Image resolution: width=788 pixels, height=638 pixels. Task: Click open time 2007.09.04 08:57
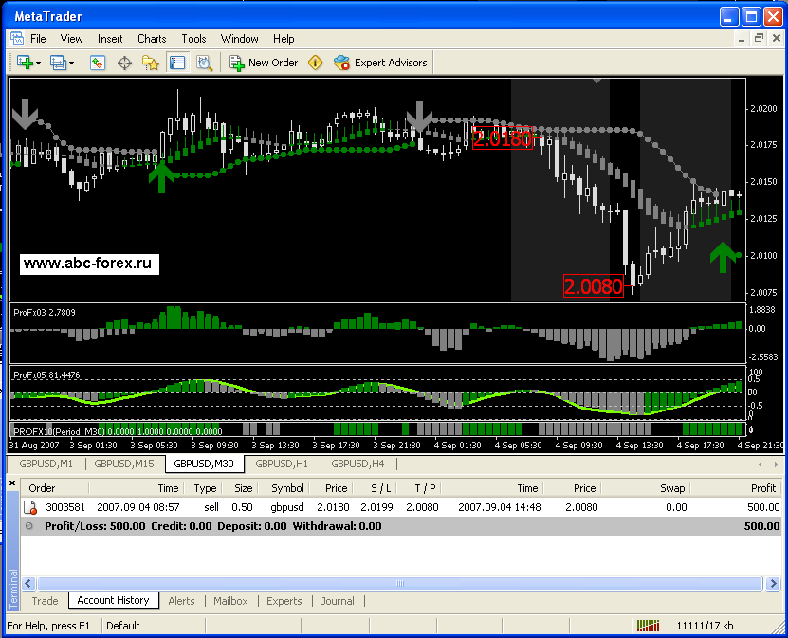click(138, 507)
